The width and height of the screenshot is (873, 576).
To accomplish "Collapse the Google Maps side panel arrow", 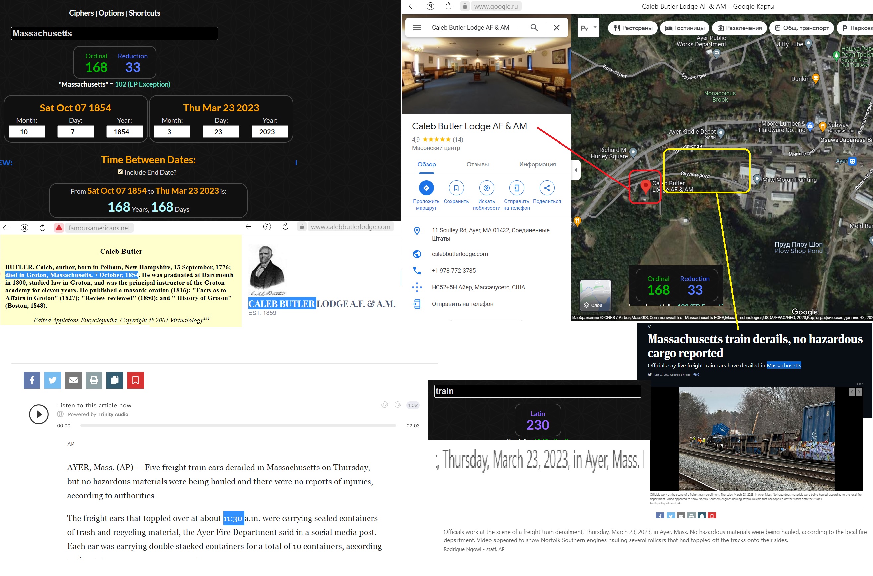I will click(575, 170).
